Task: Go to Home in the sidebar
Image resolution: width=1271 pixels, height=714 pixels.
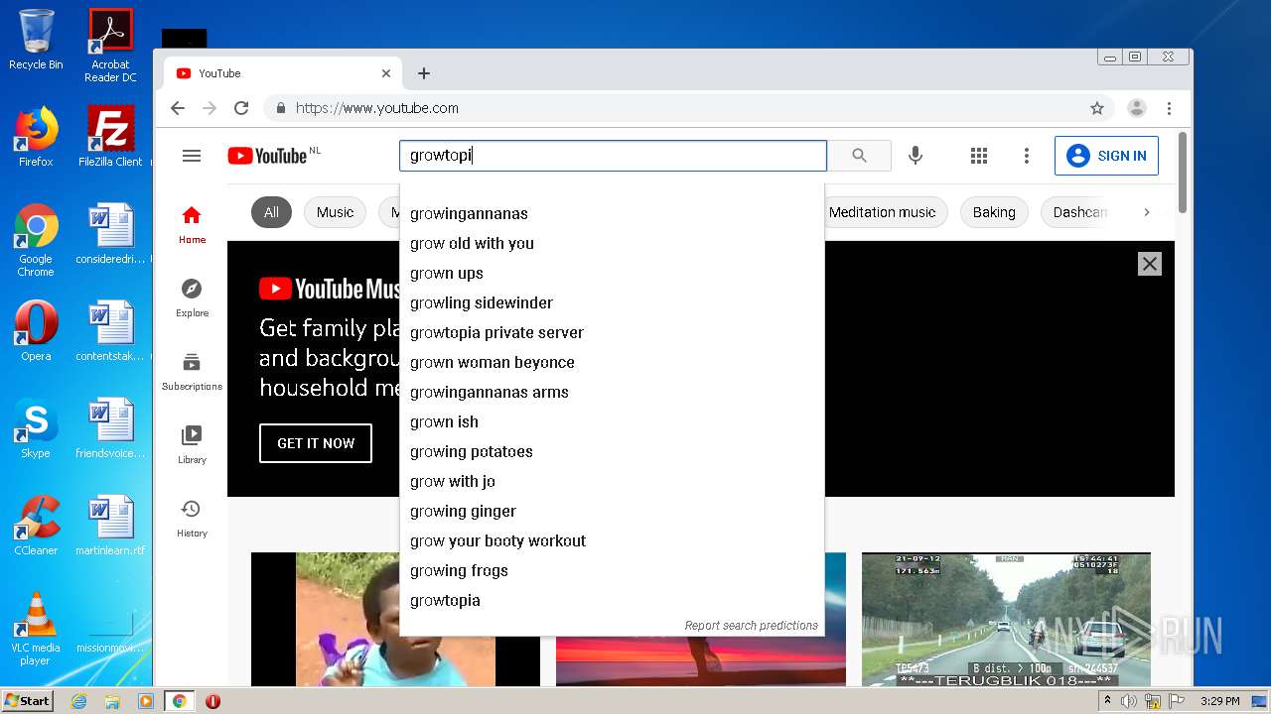Action: pyautogui.click(x=192, y=224)
